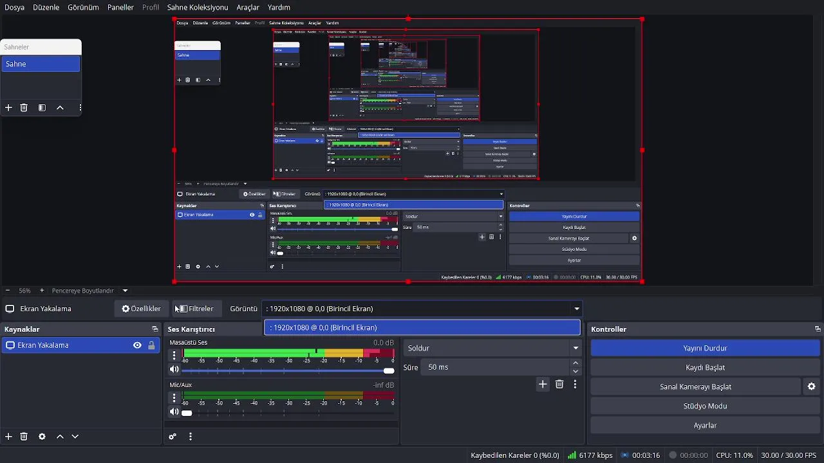Select Ekran Yakalama in sources list
The height and width of the screenshot is (463, 824).
80,345
